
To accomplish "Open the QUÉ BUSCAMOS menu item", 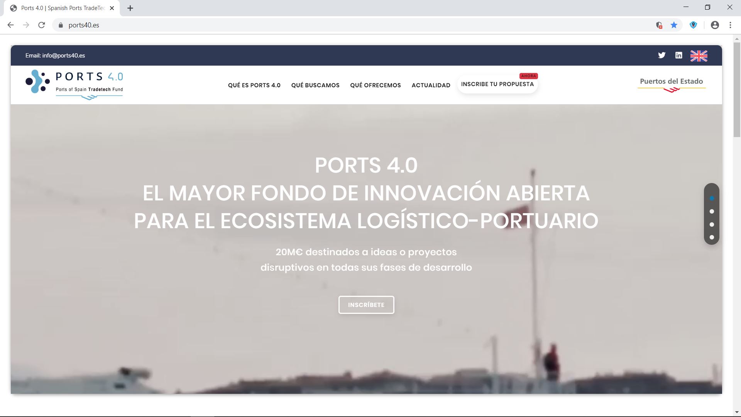I will pos(315,85).
